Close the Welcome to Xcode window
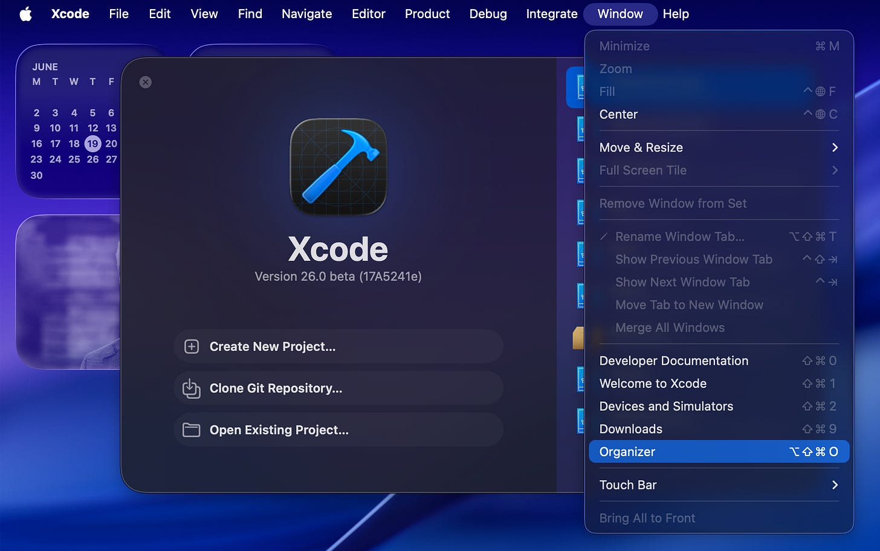The height and width of the screenshot is (551, 880). click(x=146, y=82)
